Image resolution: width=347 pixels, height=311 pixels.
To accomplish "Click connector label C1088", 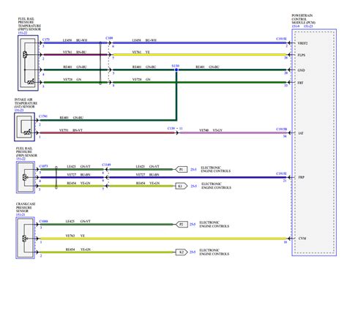I will click(x=43, y=221).
